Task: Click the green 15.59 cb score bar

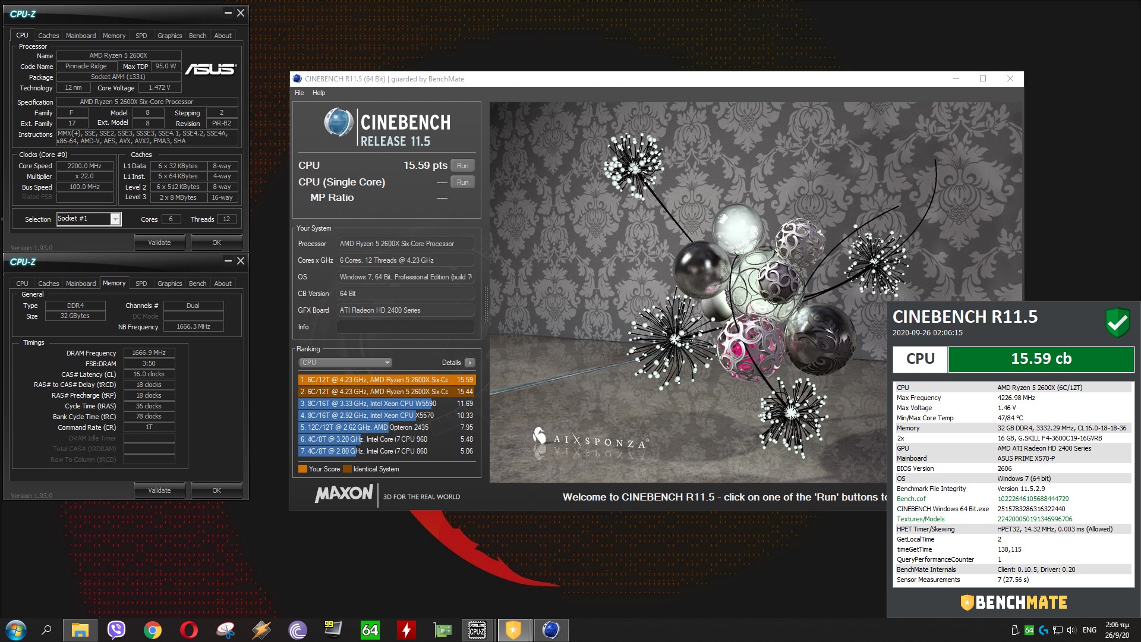Action: pos(1041,359)
